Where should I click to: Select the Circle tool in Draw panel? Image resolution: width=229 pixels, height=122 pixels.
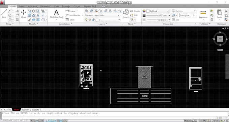10,15
